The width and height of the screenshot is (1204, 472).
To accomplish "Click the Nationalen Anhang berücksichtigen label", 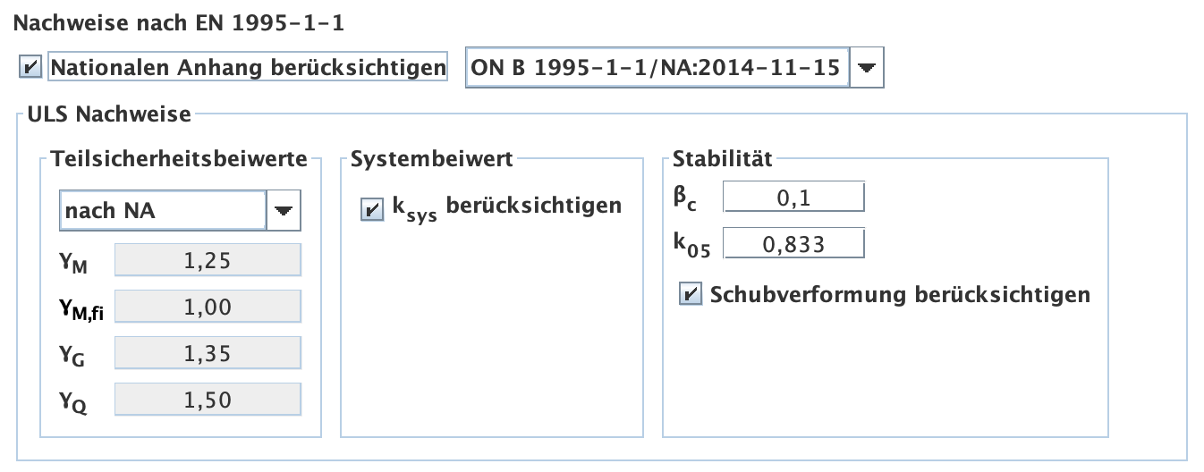I will coord(248,67).
